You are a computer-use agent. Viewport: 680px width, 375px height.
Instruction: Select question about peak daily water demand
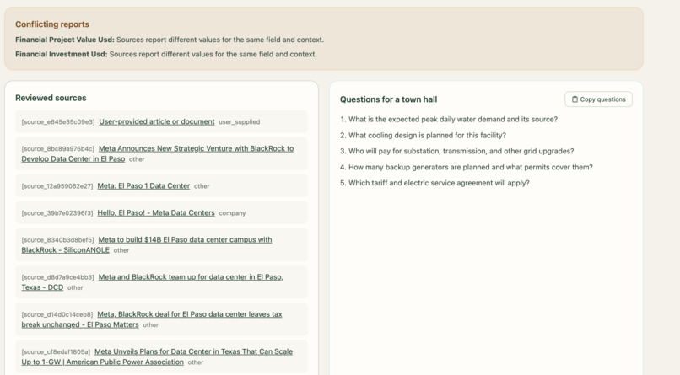pyautogui.click(x=449, y=119)
